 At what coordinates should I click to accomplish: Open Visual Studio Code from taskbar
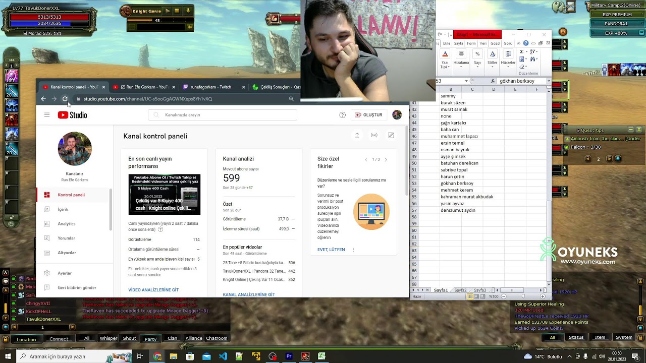pos(223,356)
